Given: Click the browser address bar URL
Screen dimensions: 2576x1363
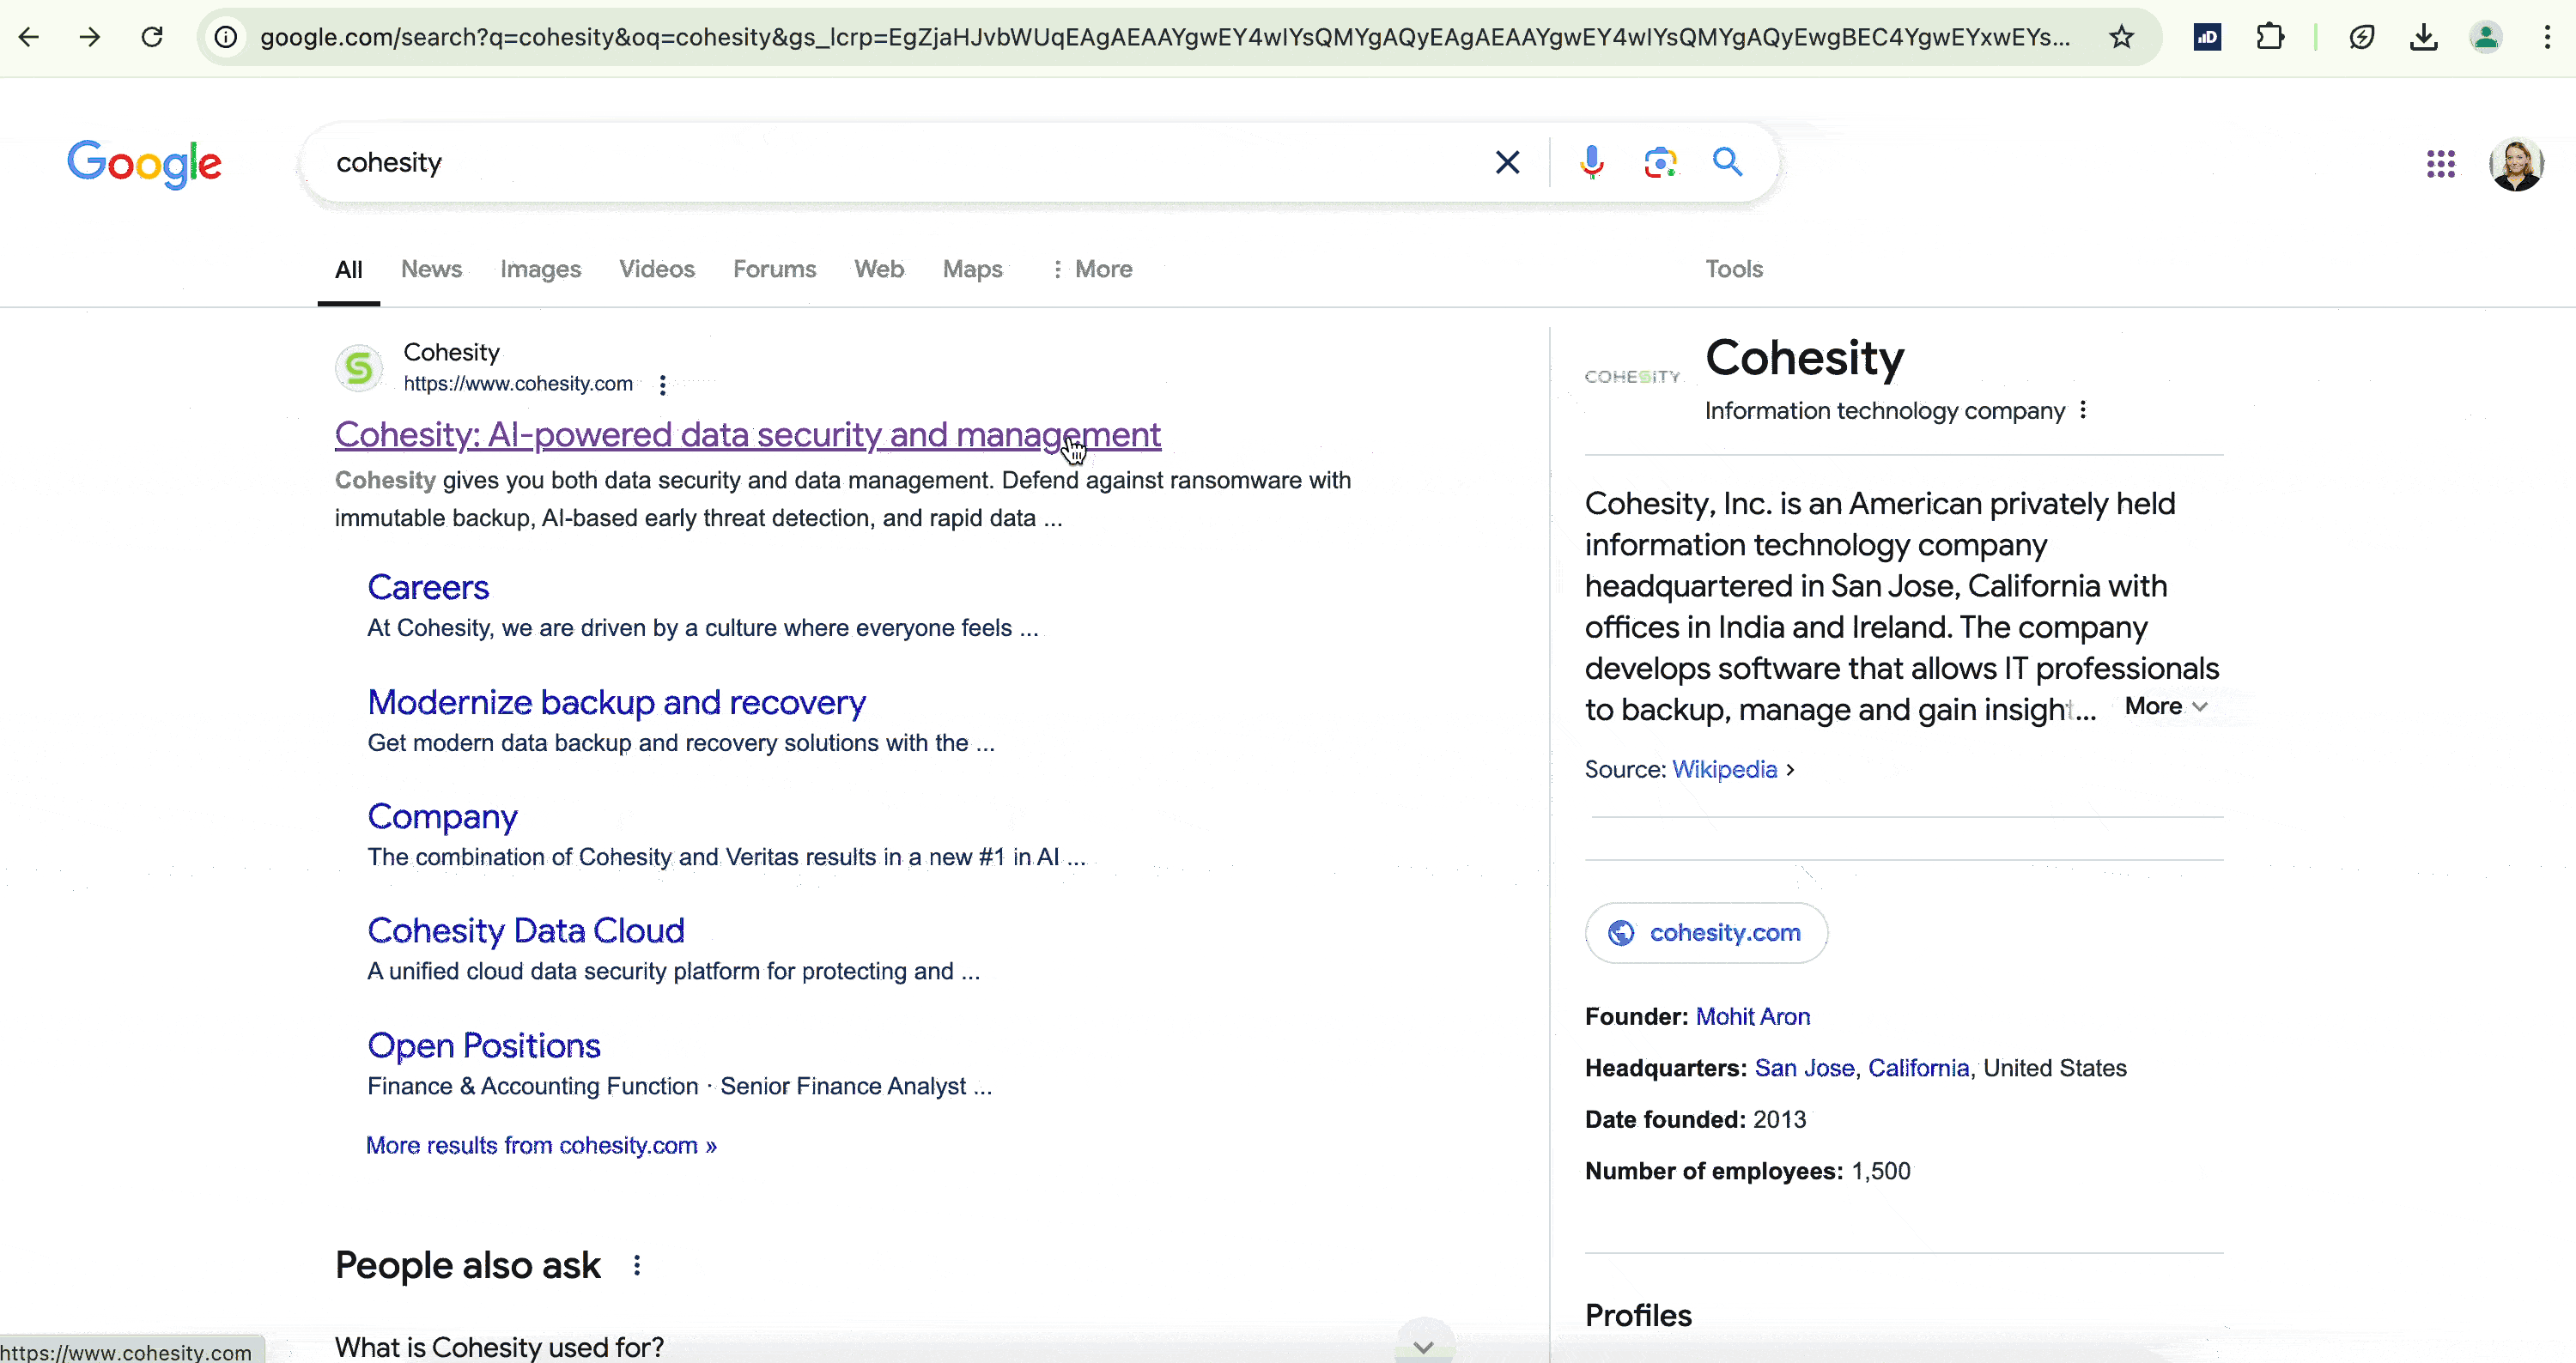Looking at the screenshot, I should [x=1165, y=37].
